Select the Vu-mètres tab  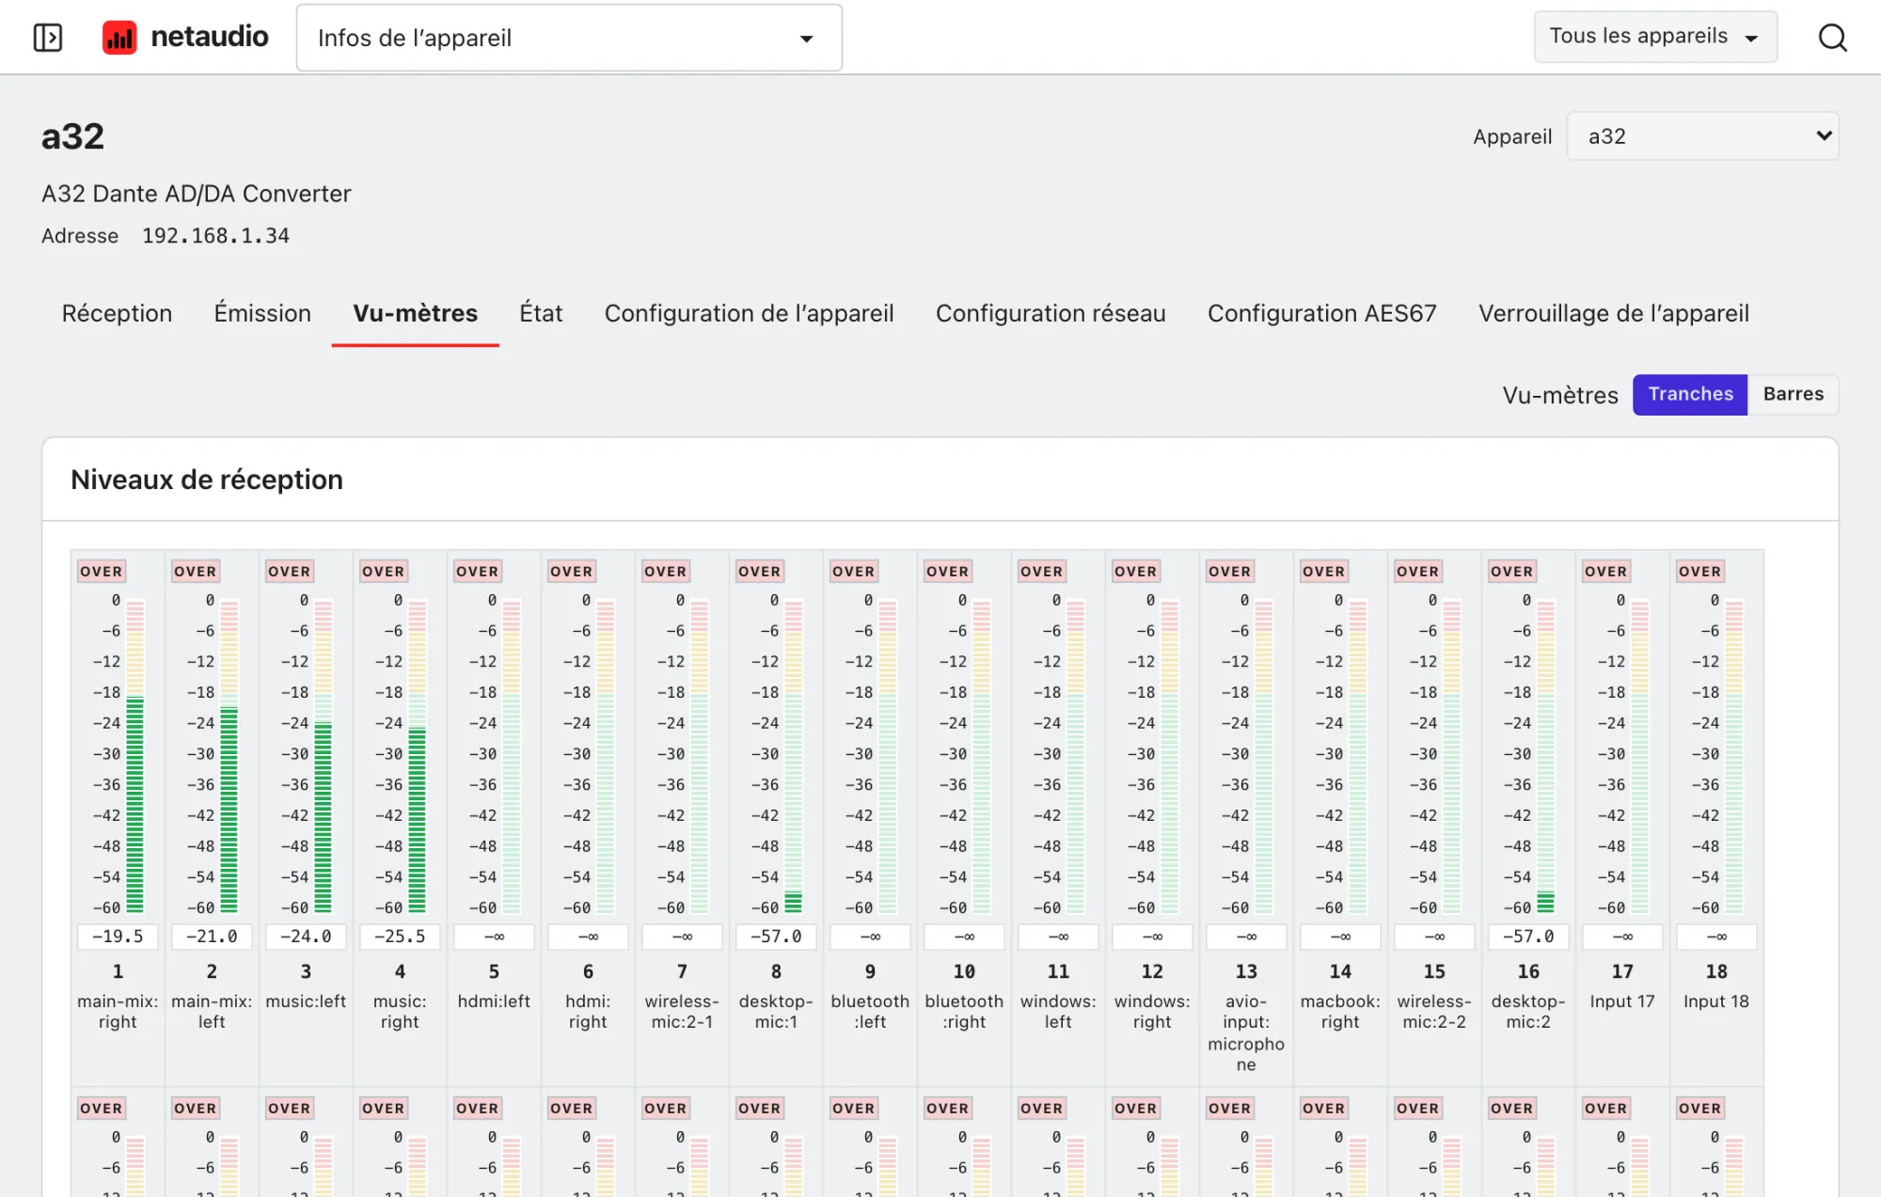[416, 313]
